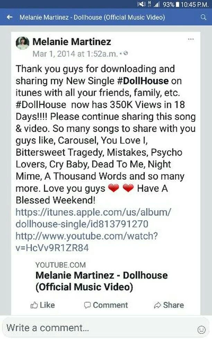
Task: Like the post with thumbs-up
Action: click(x=43, y=305)
